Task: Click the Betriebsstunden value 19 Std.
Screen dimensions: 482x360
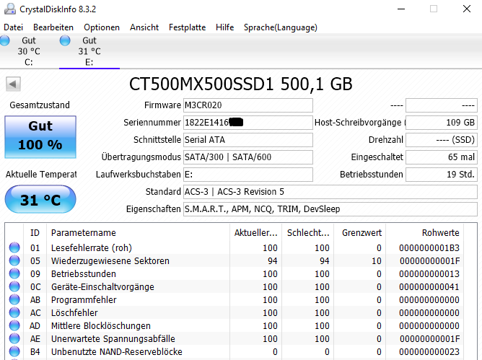Action: 442,175
